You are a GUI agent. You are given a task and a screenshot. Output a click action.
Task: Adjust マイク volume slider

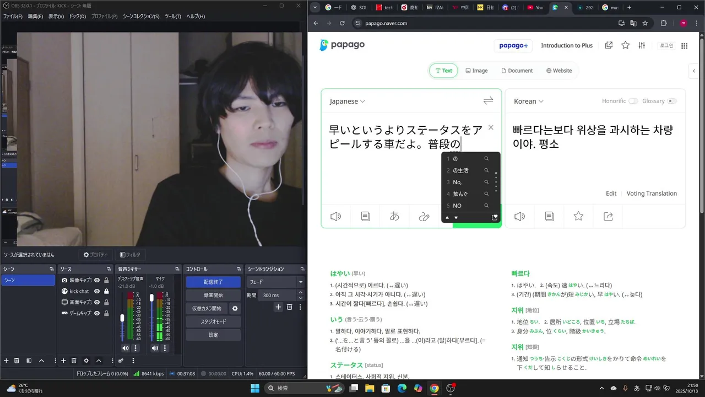151,298
